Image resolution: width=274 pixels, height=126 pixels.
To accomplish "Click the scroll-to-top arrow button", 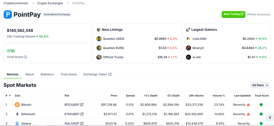I will click(x=269, y=118).
